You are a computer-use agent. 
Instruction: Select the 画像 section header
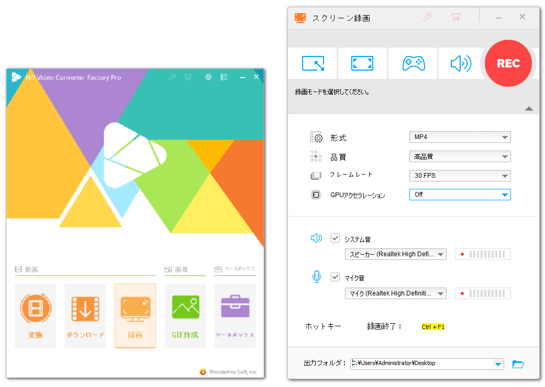(x=176, y=269)
